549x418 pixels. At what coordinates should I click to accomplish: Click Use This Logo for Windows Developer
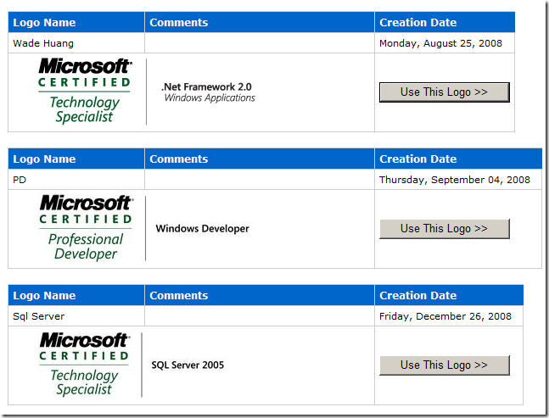pos(445,229)
